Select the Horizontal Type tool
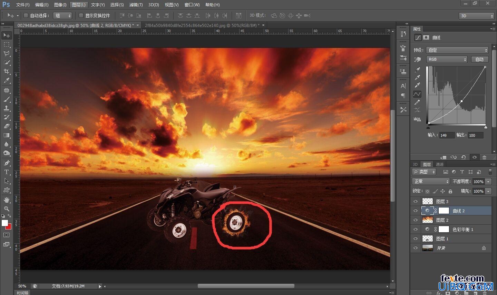The height and width of the screenshot is (295, 497). (7, 172)
